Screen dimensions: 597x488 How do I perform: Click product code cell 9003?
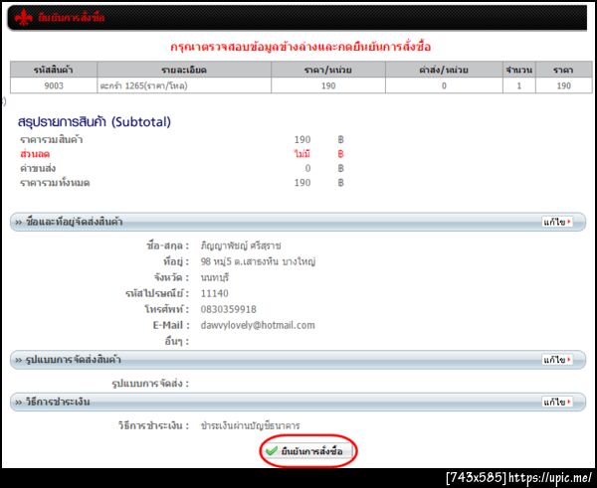coord(54,85)
